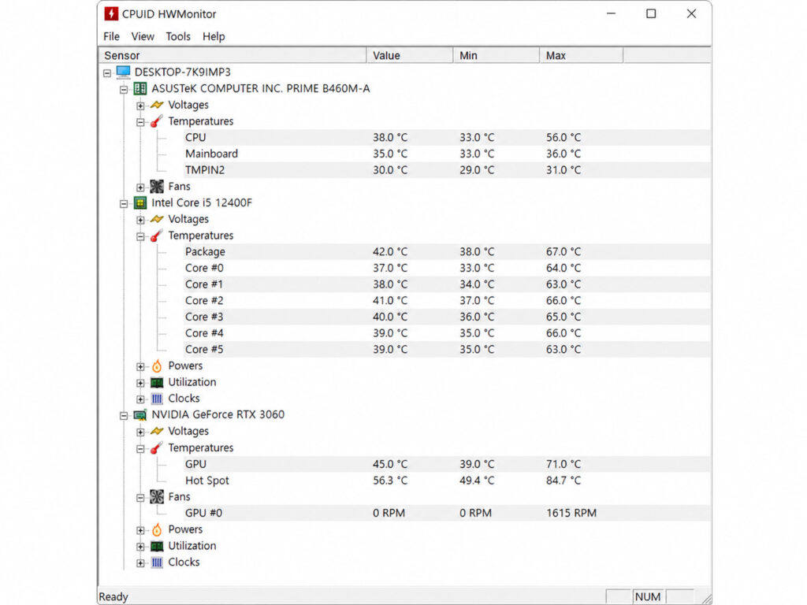Click the window resize grip corner
Viewport: 807px width, 605px height.
tap(707, 599)
